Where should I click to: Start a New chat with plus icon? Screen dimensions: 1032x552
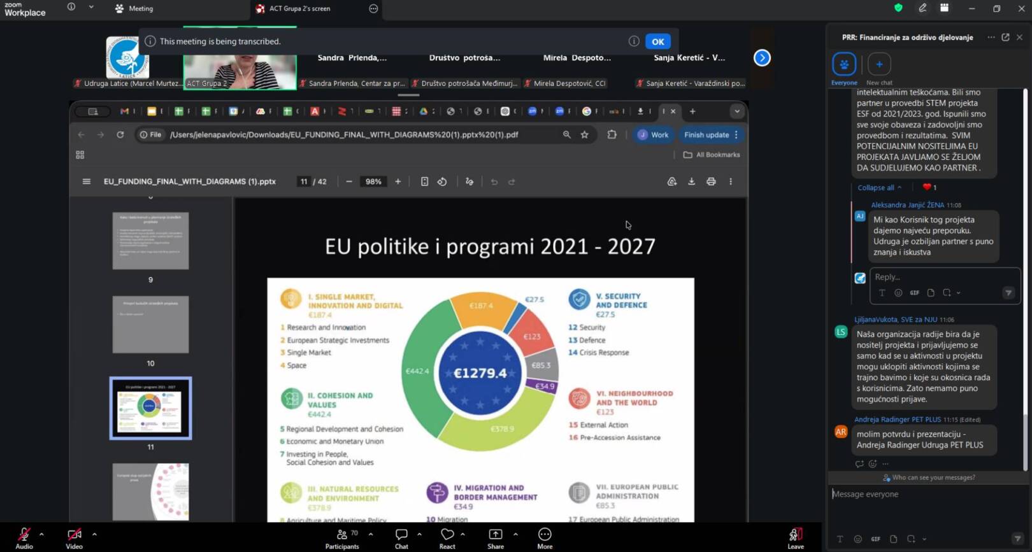[879, 64]
